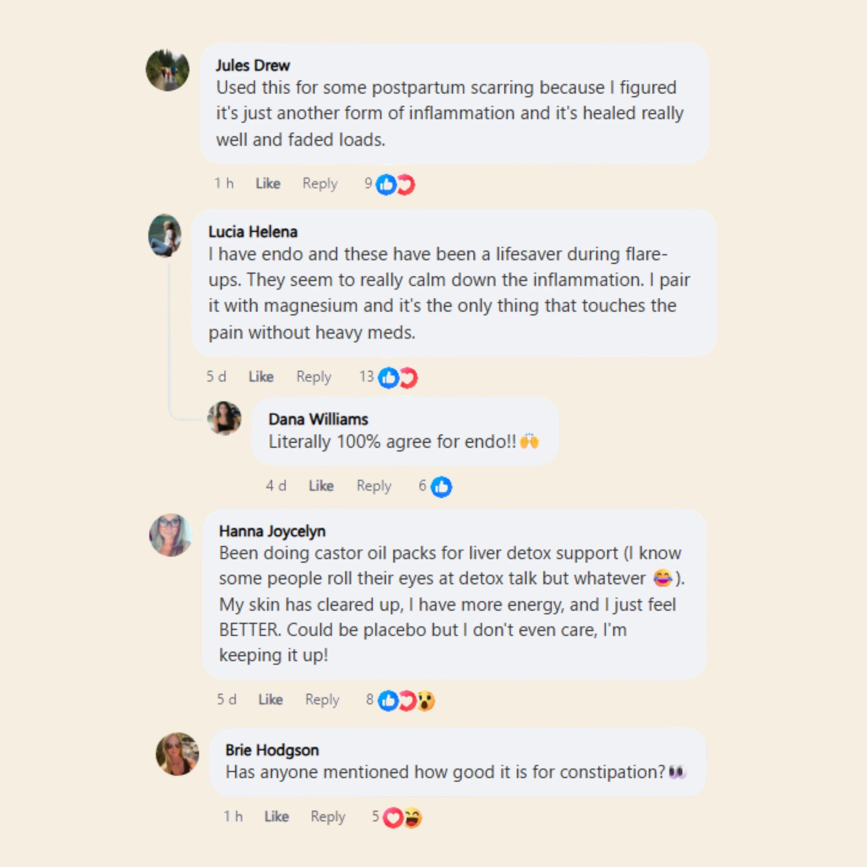Click the thumbs-up reaction on Jules Drew's comment

(x=386, y=184)
